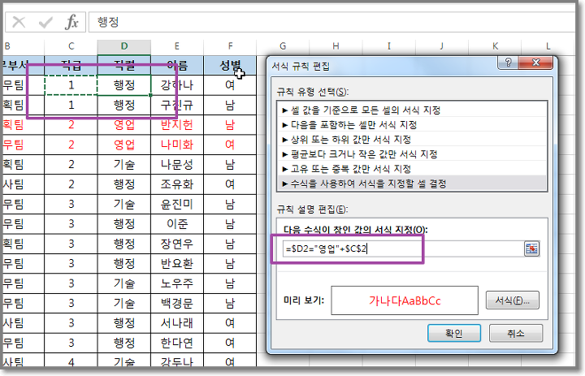
Task: Click the preview box showing 가나다AaBbCc
Action: coord(405,300)
